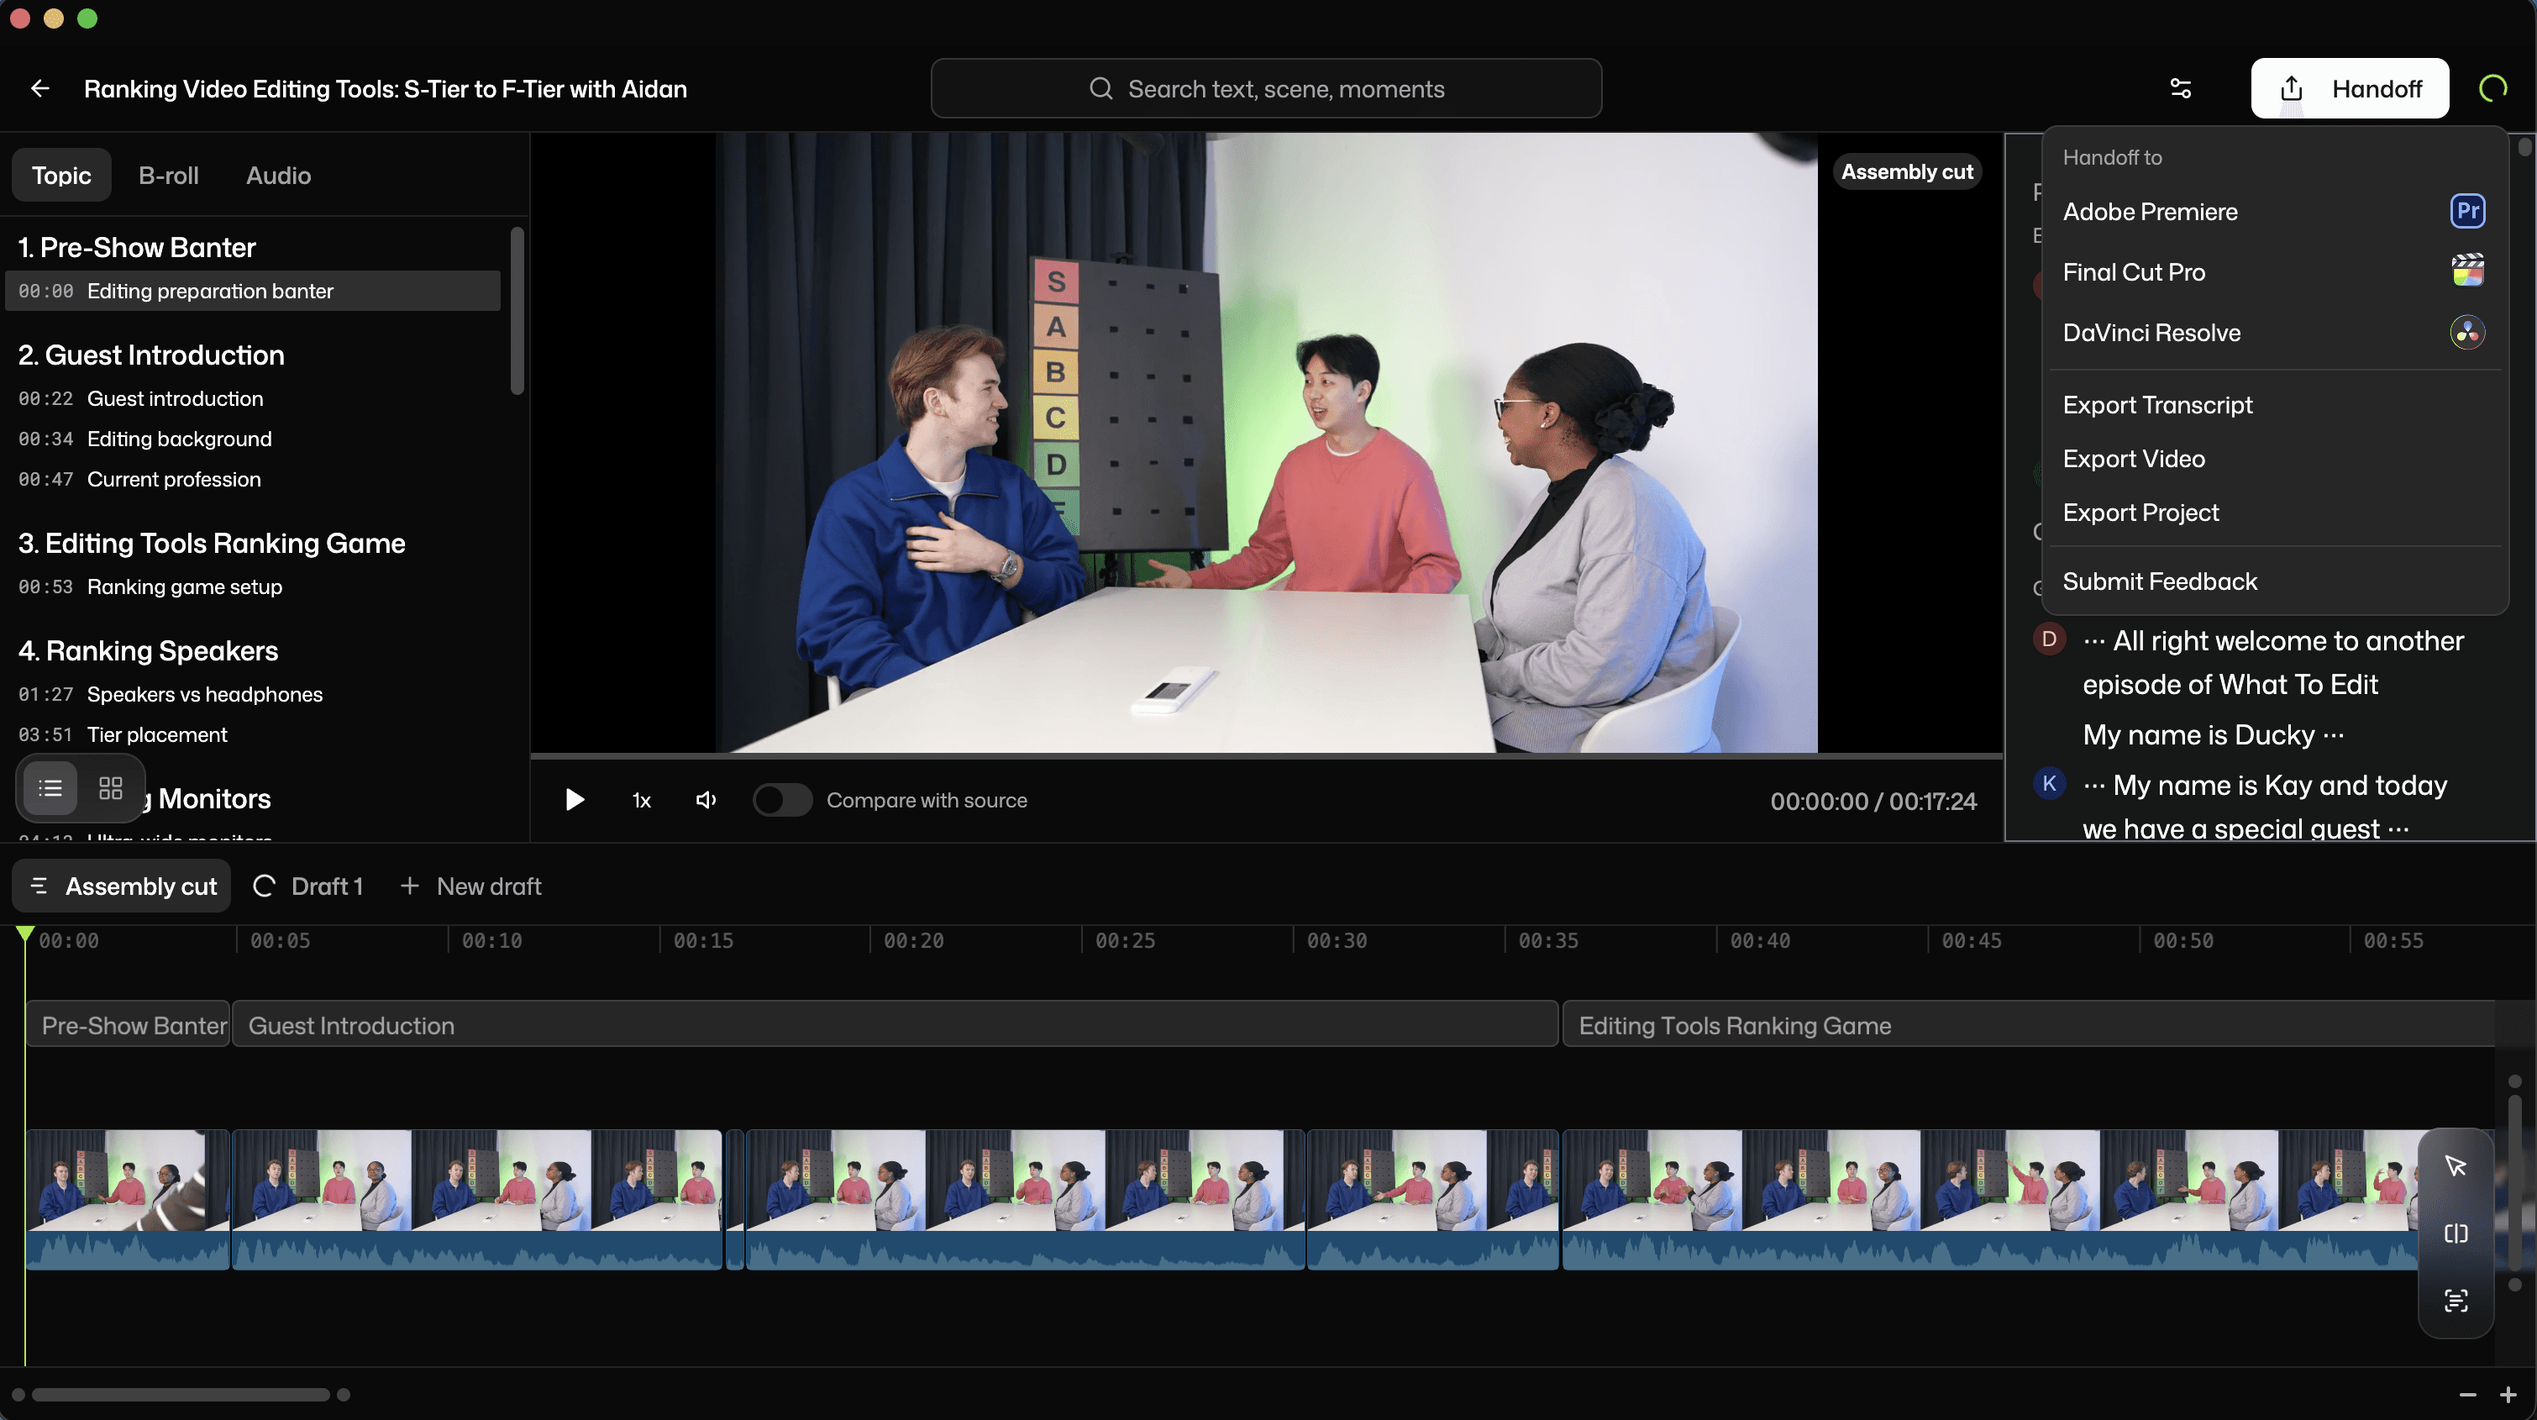Screen dimensions: 2537x1420
Task: Jump to Guest introduction at 00:22
Action: point(175,399)
